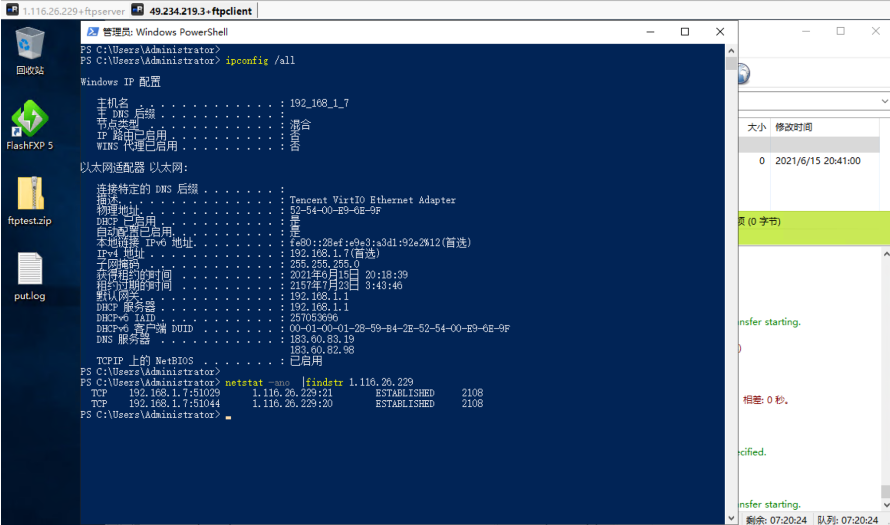The height and width of the screenshot is (525, 890).
Task: Click the 剩余: 07:20:24 status entry
Action: click(776, 520)
